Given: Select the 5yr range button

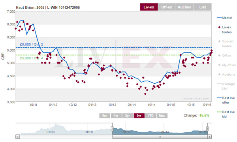Looking at the screenshot, I should pos(139,116).
